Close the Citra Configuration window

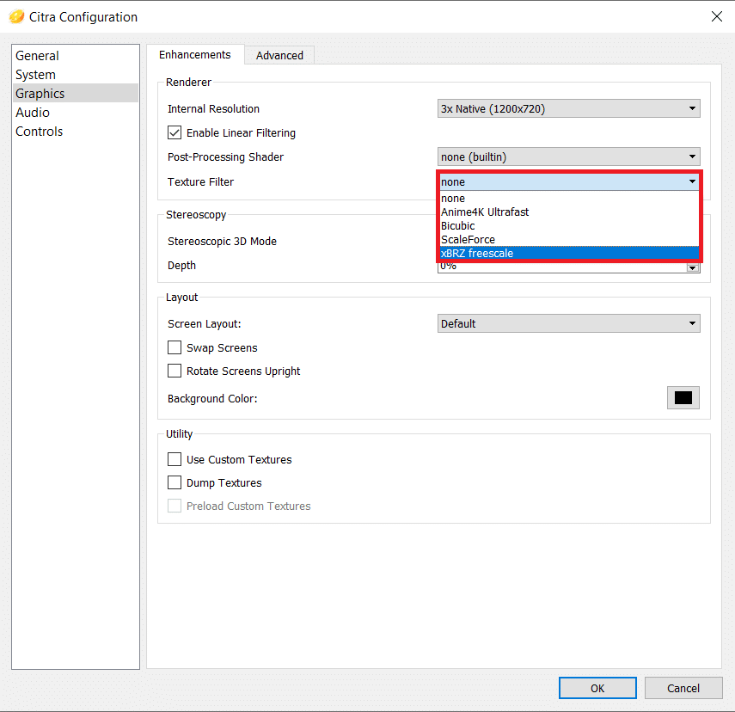click(x=716, y=16)
